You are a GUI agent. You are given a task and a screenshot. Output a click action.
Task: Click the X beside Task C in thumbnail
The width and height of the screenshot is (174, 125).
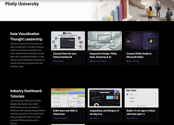point(155,101)
